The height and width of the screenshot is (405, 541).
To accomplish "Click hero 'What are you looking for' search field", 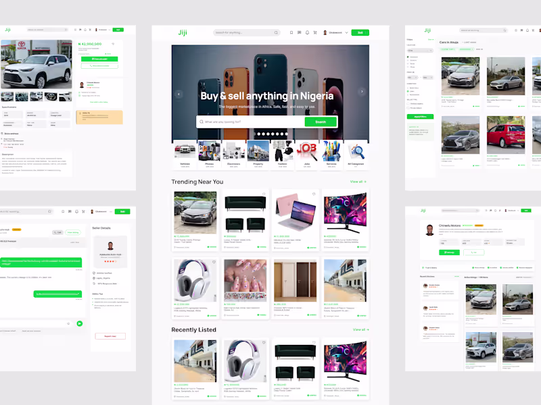I will [251, 122].
